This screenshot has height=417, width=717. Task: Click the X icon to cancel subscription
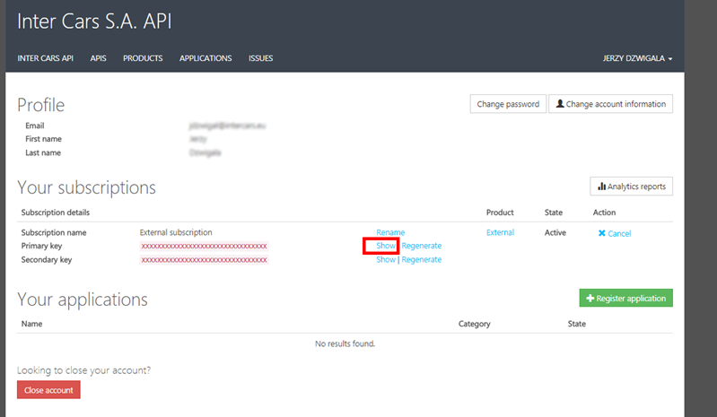pos(602,233)
